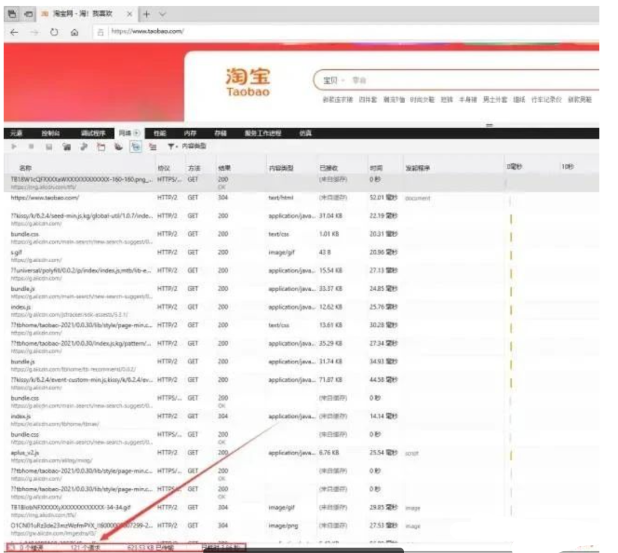Screen dimensions: 618x553
Task: Switch to the 服务工作进程 devtools tab
Action: (263, 133)
